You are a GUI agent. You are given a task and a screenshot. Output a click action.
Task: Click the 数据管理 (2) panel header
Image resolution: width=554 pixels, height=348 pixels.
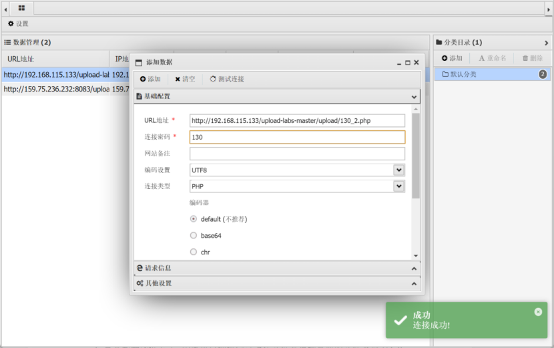pos(216,43)
